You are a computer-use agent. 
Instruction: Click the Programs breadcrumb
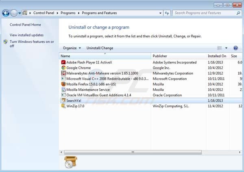(x=68, y=13)
